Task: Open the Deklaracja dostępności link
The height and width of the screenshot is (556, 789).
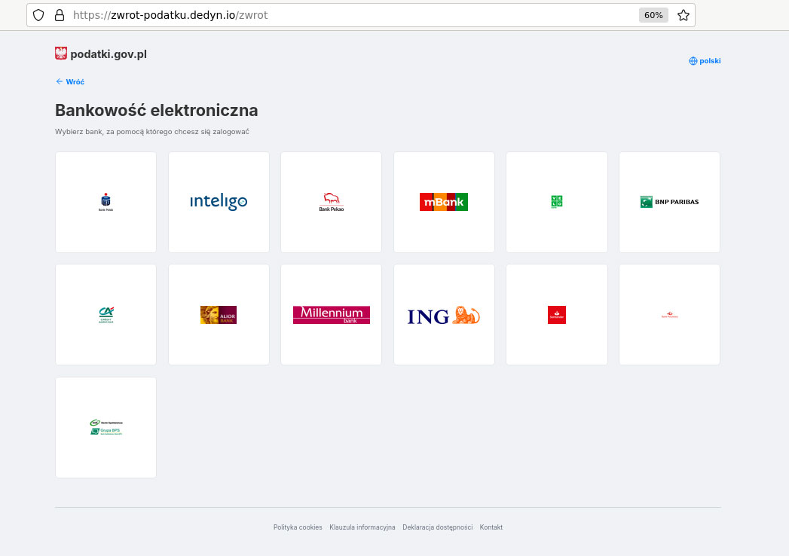Action: [x=437, y=527]
